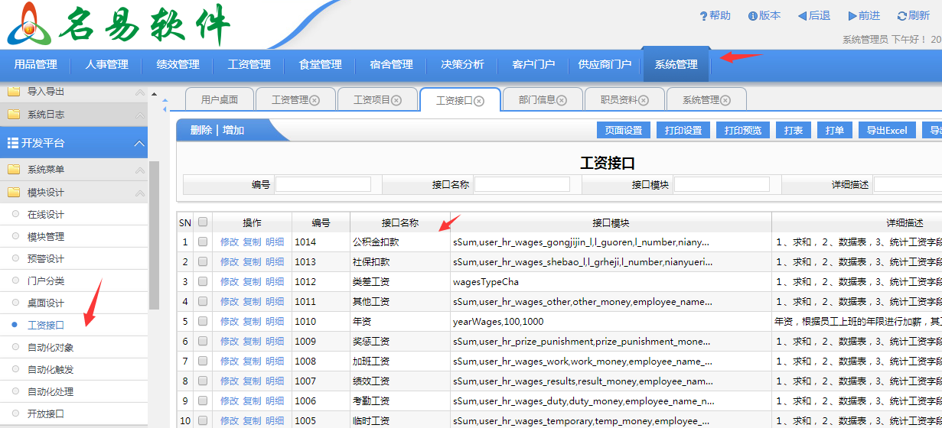
Task: Click the 帮助 help icon
Action: pos(704,16)
